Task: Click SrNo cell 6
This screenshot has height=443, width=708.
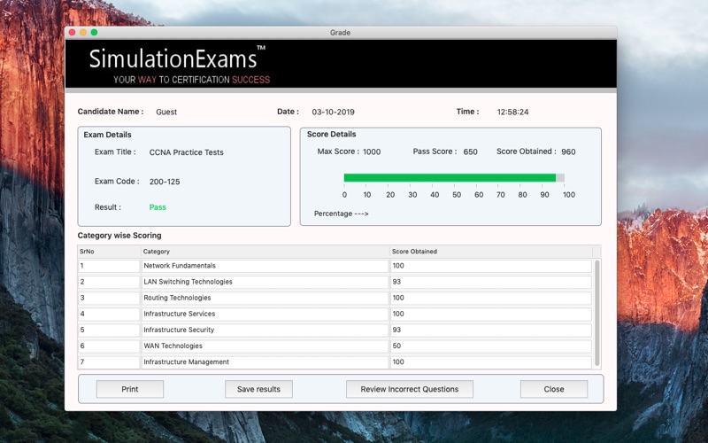Action: pyautogui.click(x=109, y=346)
